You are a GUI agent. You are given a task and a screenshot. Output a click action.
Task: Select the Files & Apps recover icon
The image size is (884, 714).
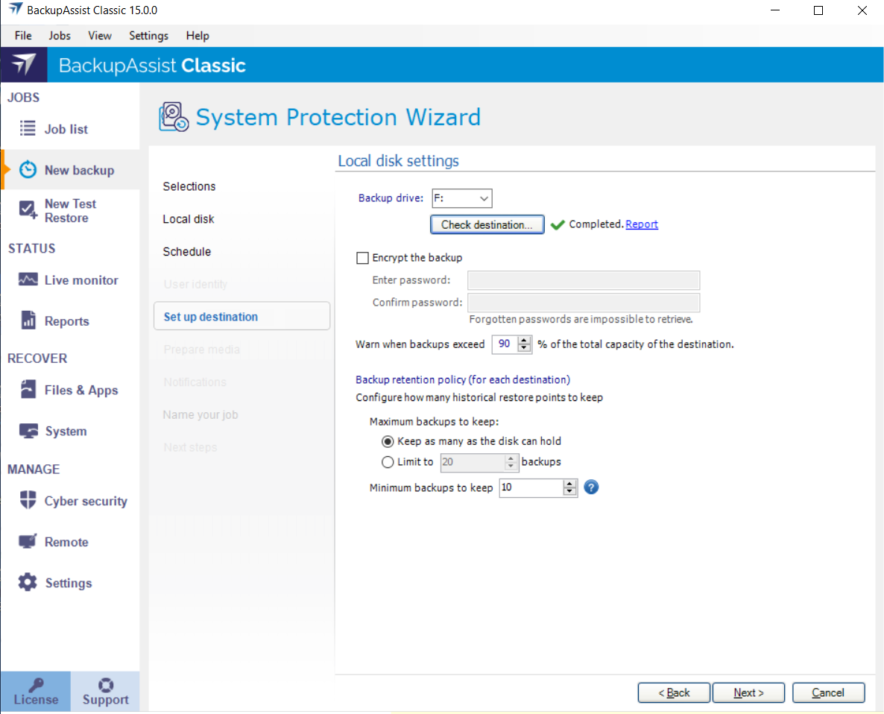[28, 390]
